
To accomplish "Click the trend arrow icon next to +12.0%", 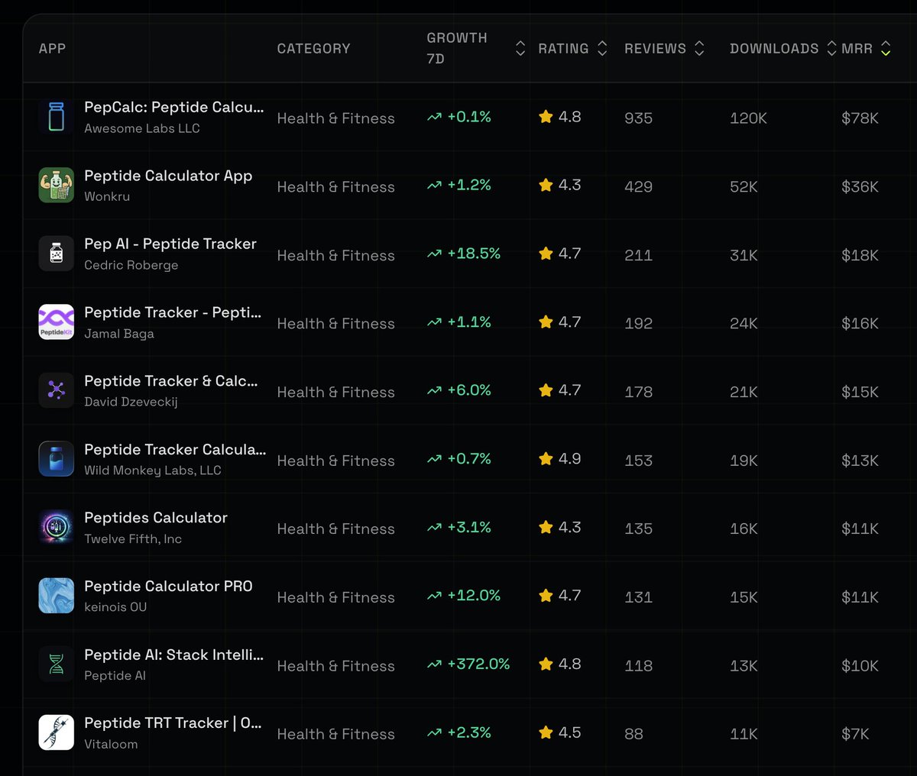I will click(x=434, y=597).
